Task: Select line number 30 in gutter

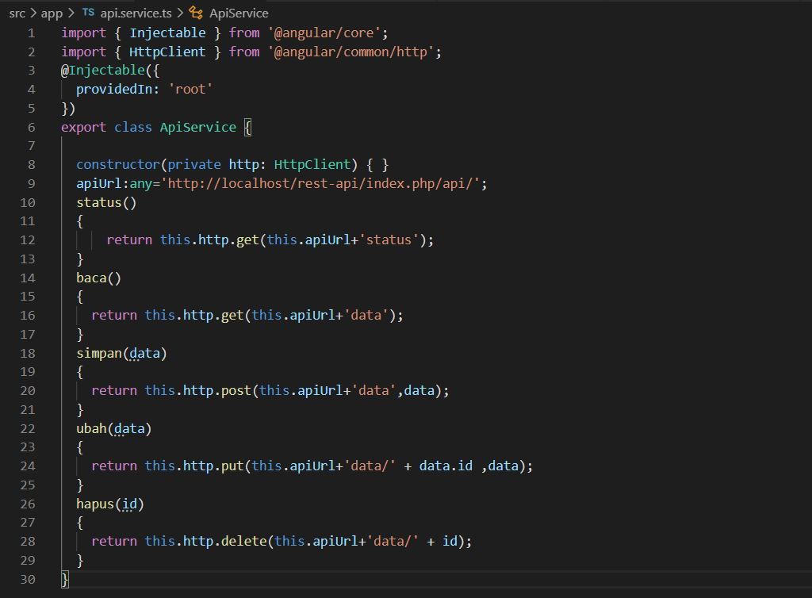Action: pyautogui.click(x=28, y=579)
